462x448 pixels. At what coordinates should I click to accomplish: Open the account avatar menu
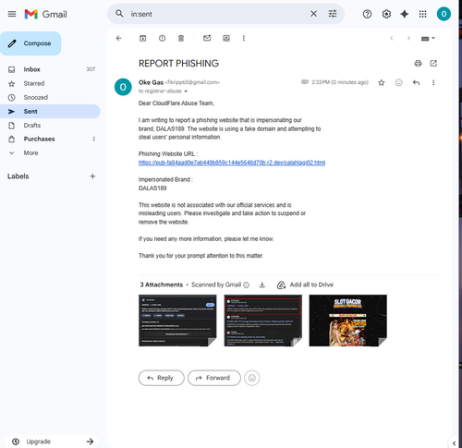pyautogui.click(x=444, y=14)
